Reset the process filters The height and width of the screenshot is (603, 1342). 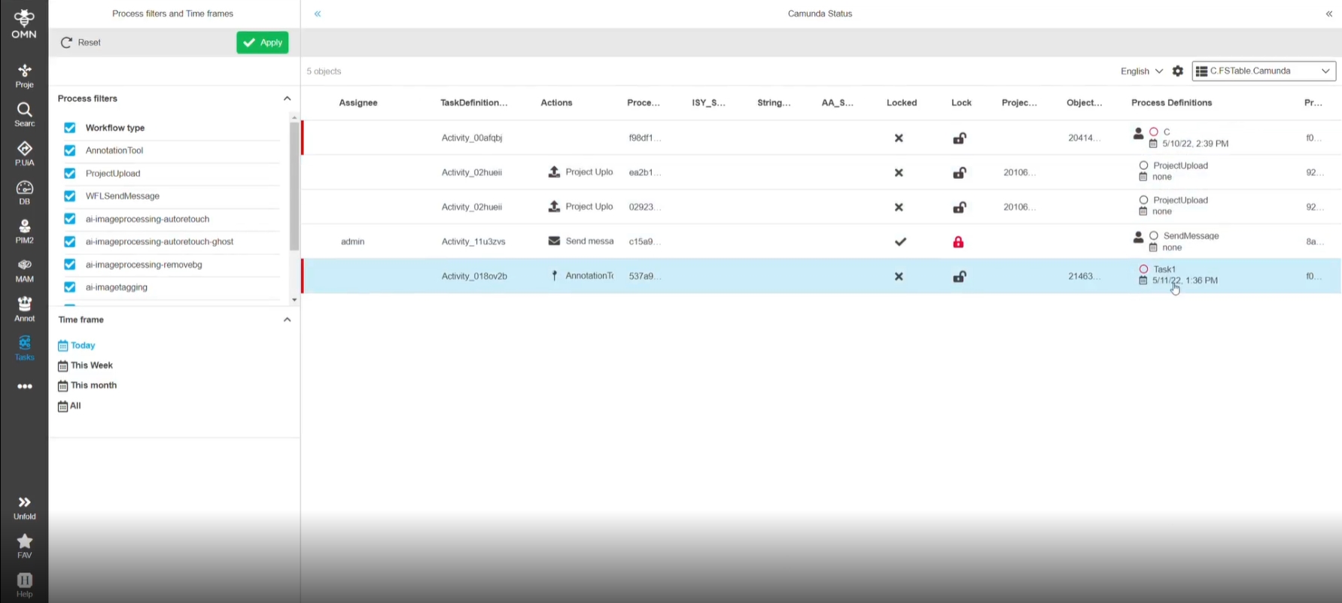click(81, 43)
